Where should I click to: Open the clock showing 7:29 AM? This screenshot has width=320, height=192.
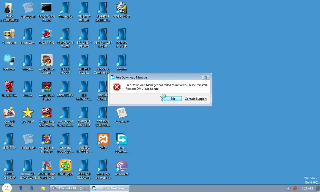(x=307, y=188)
